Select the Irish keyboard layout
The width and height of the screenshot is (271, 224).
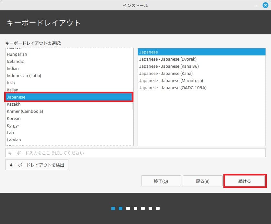11,83
